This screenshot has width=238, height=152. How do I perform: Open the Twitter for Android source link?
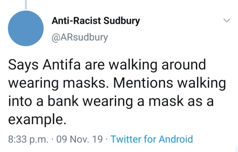click(152, 139)
